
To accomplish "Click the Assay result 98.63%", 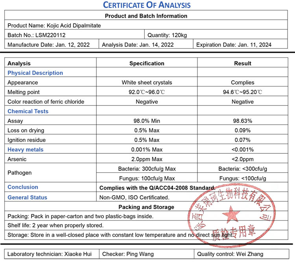I will [242, 121].
